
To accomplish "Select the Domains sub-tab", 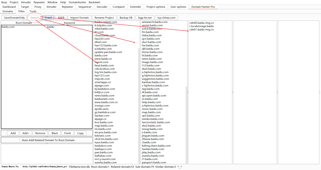I will point(8,11).
